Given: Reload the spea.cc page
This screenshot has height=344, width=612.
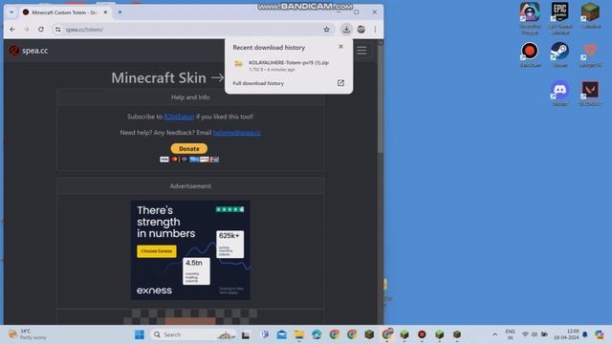Looking at the screenshot, I should click(x=41, y=30).
